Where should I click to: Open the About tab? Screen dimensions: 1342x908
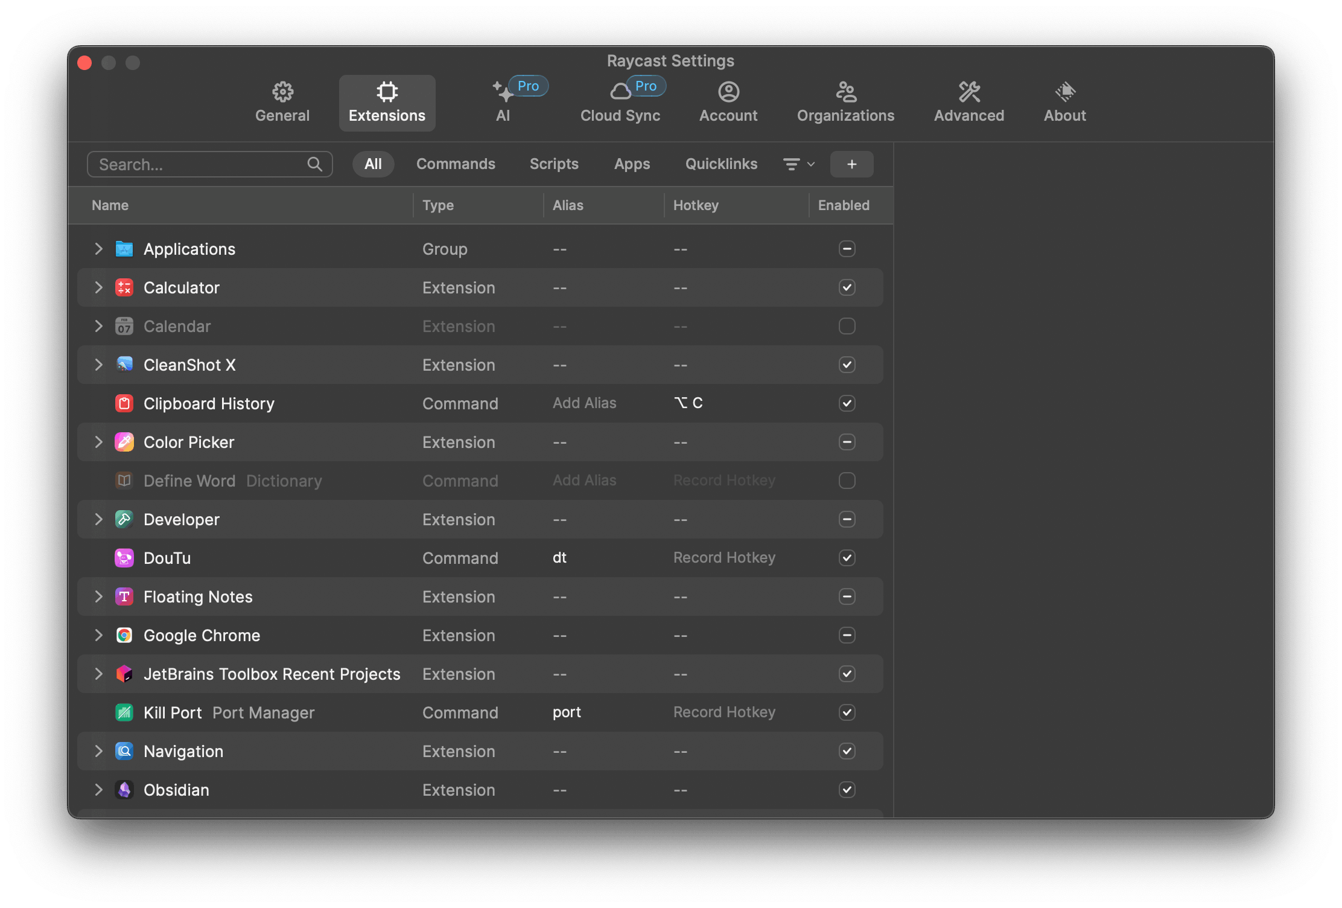click(1065, 103)
